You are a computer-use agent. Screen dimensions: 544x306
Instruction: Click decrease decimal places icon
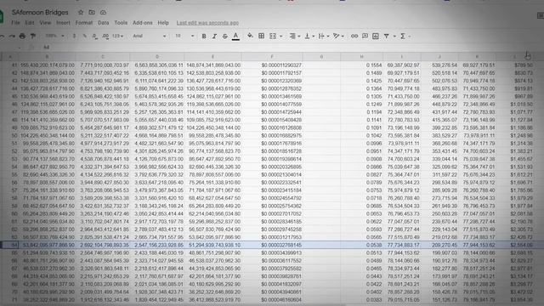tap(94, 36)
